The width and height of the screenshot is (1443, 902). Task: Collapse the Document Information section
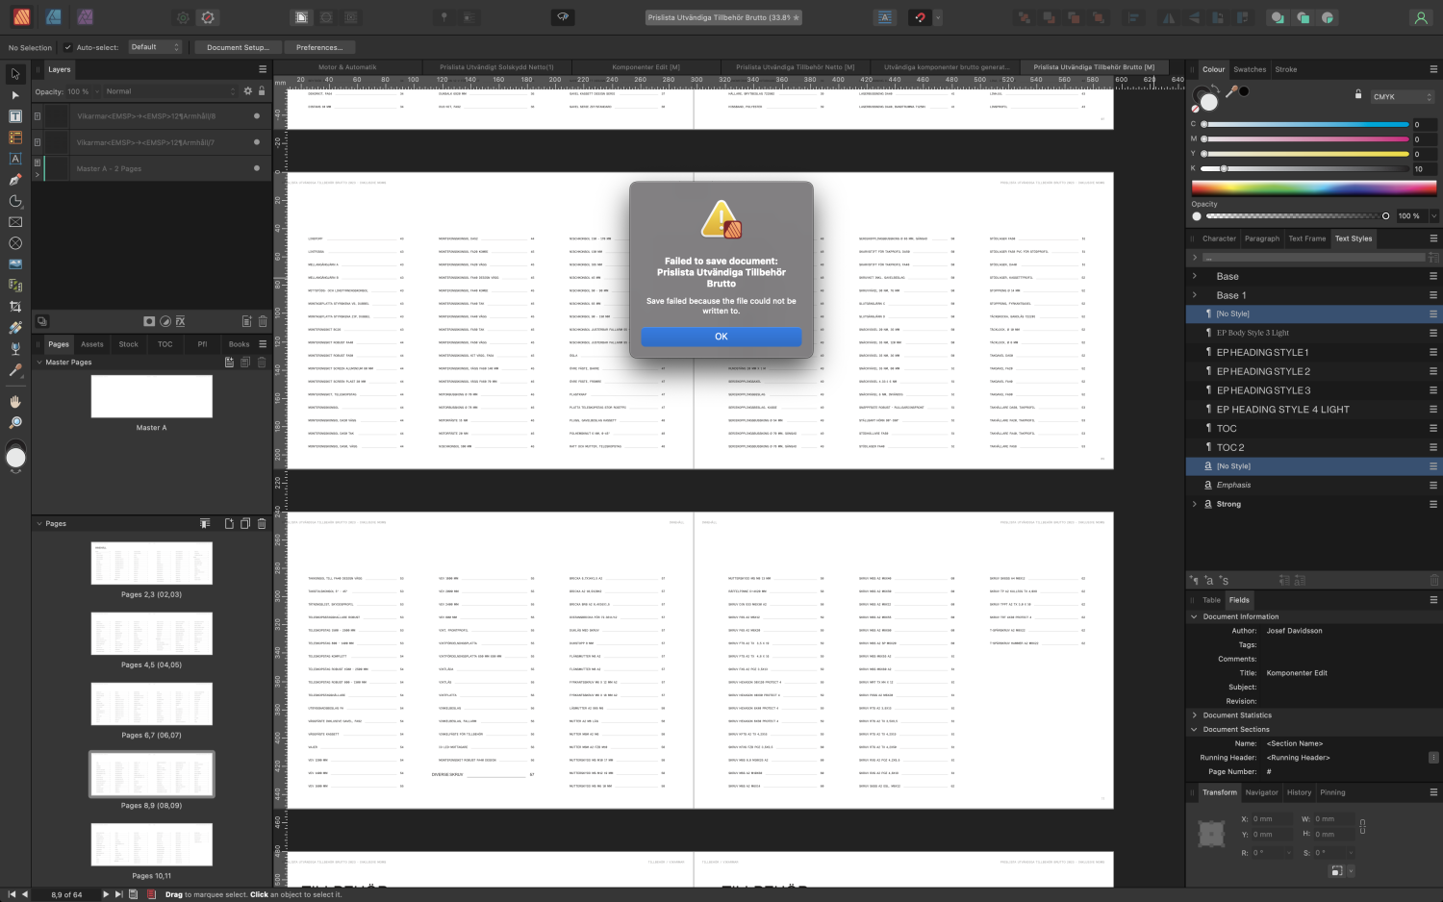click(x=1193, y=616)
